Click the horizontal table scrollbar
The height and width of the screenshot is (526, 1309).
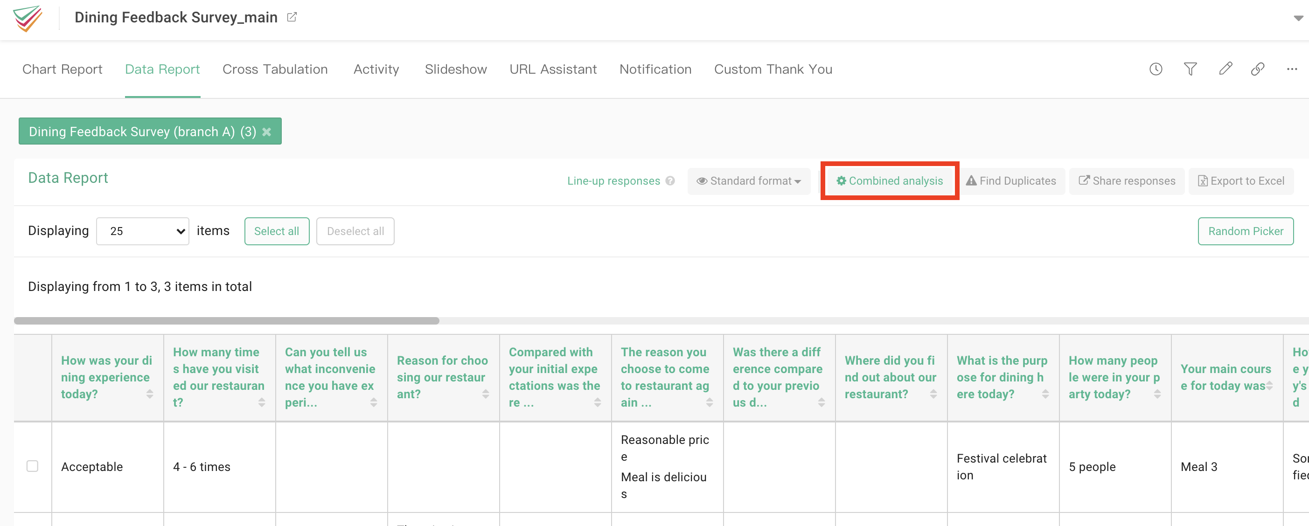[227, 321]
